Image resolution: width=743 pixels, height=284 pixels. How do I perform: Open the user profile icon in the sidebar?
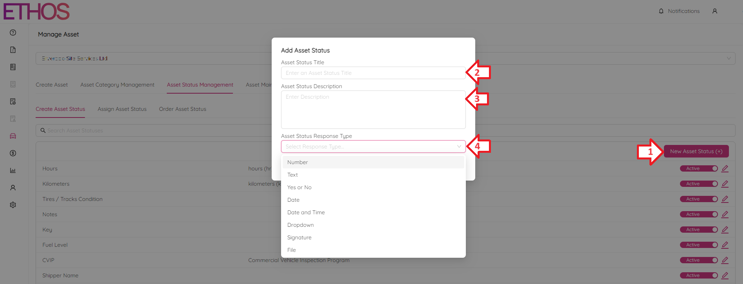point(13,188)
